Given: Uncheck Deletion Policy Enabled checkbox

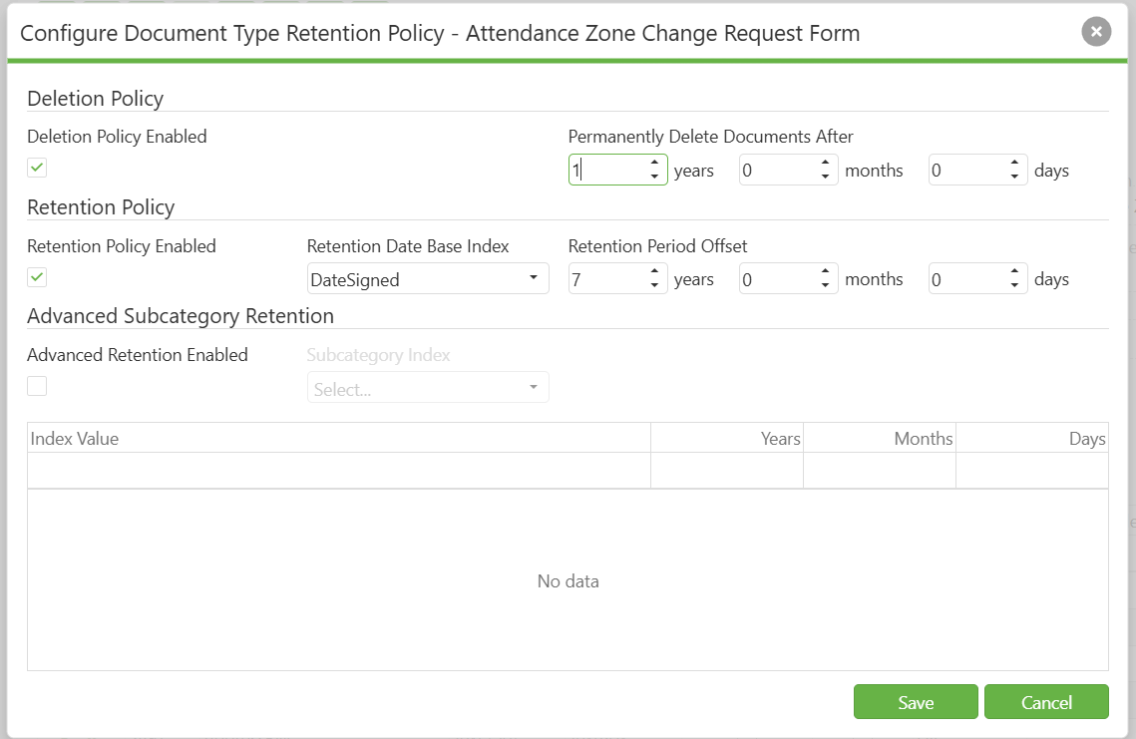Looking at the screenshot, I should click(37, 168).
